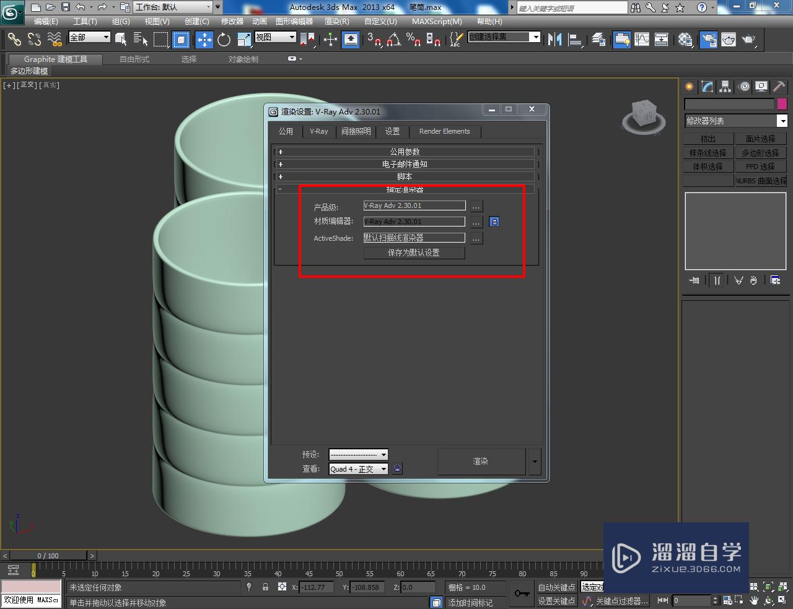Toggle selection lock icon in status bar
The image size is (793, 609).
click(265, 587)
